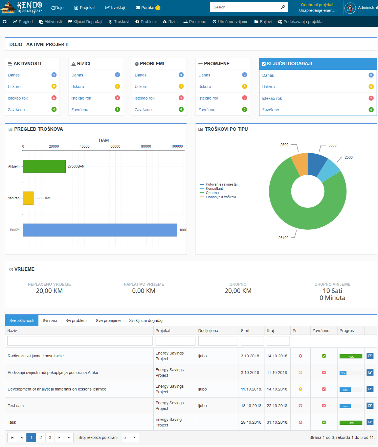This screenshot has height=447, width=378.
Task: Click Ključni događaji Istekao rok badge showing 2
Action: (371, 98)
